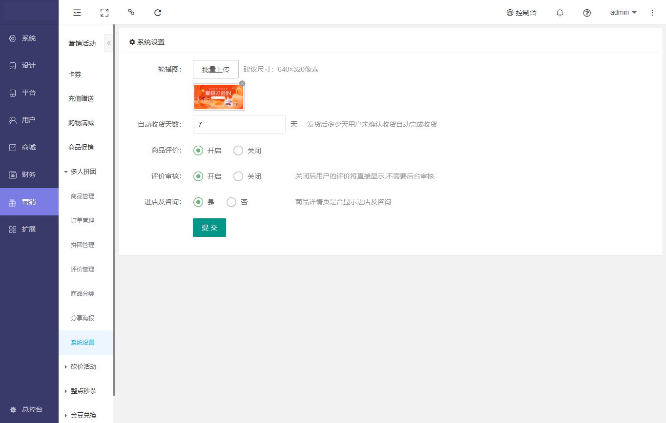666x423 pixels.
Task: Open the three-dot more options menu
Action: [652, 13]
